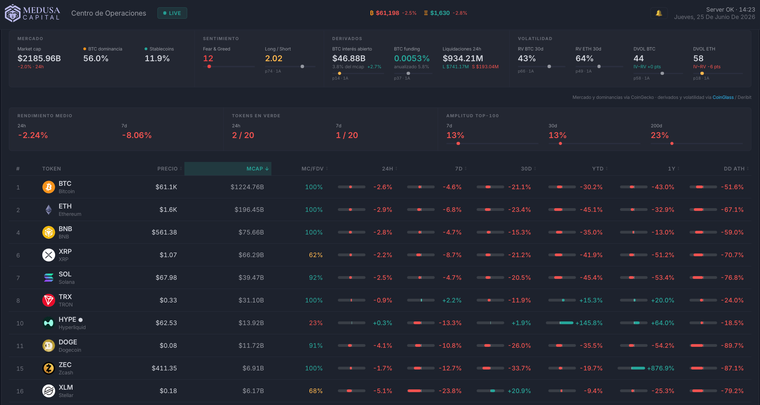
Task: Click Liquidaciones 24h value $934.21M
Action: tap(463, 58)
